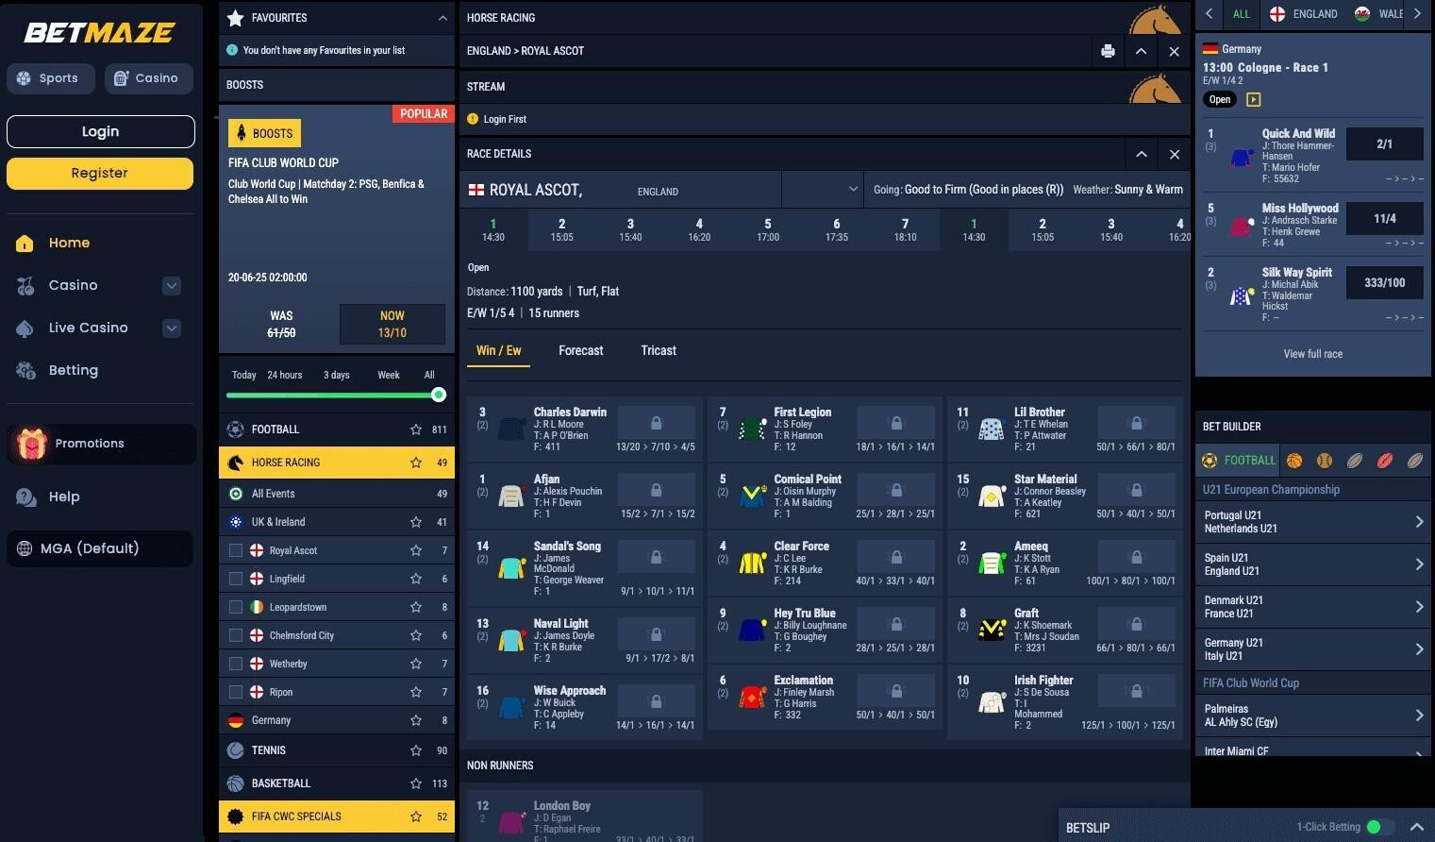Select basketball icon in Bet Builder

click(1294, 461)
